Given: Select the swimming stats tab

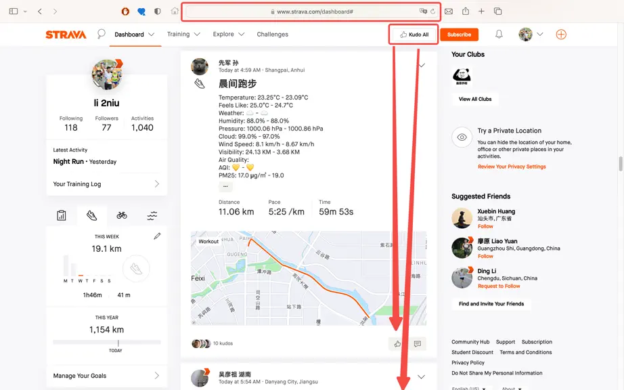Looking at the screenshot, I should pos(152,216).
